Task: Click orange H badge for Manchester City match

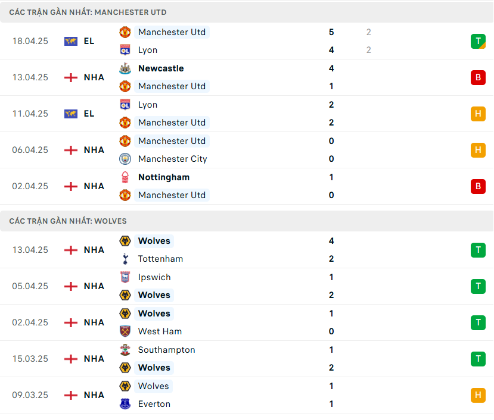Action: coord(478,150)
